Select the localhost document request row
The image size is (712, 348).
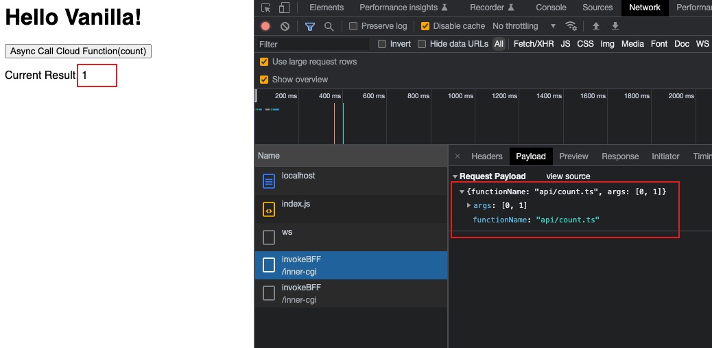(351, 181)
